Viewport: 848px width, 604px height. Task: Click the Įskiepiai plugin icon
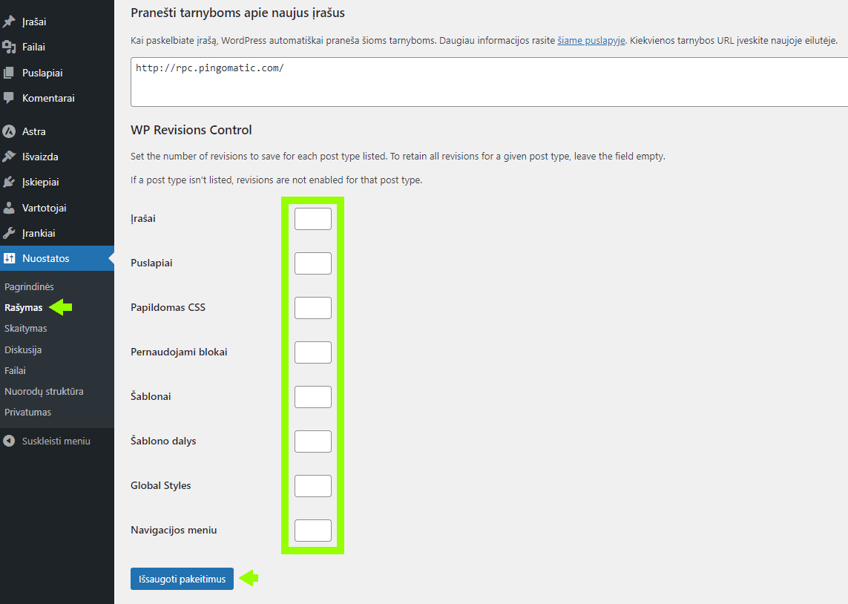pyautogui.click(x=9, y=182)
